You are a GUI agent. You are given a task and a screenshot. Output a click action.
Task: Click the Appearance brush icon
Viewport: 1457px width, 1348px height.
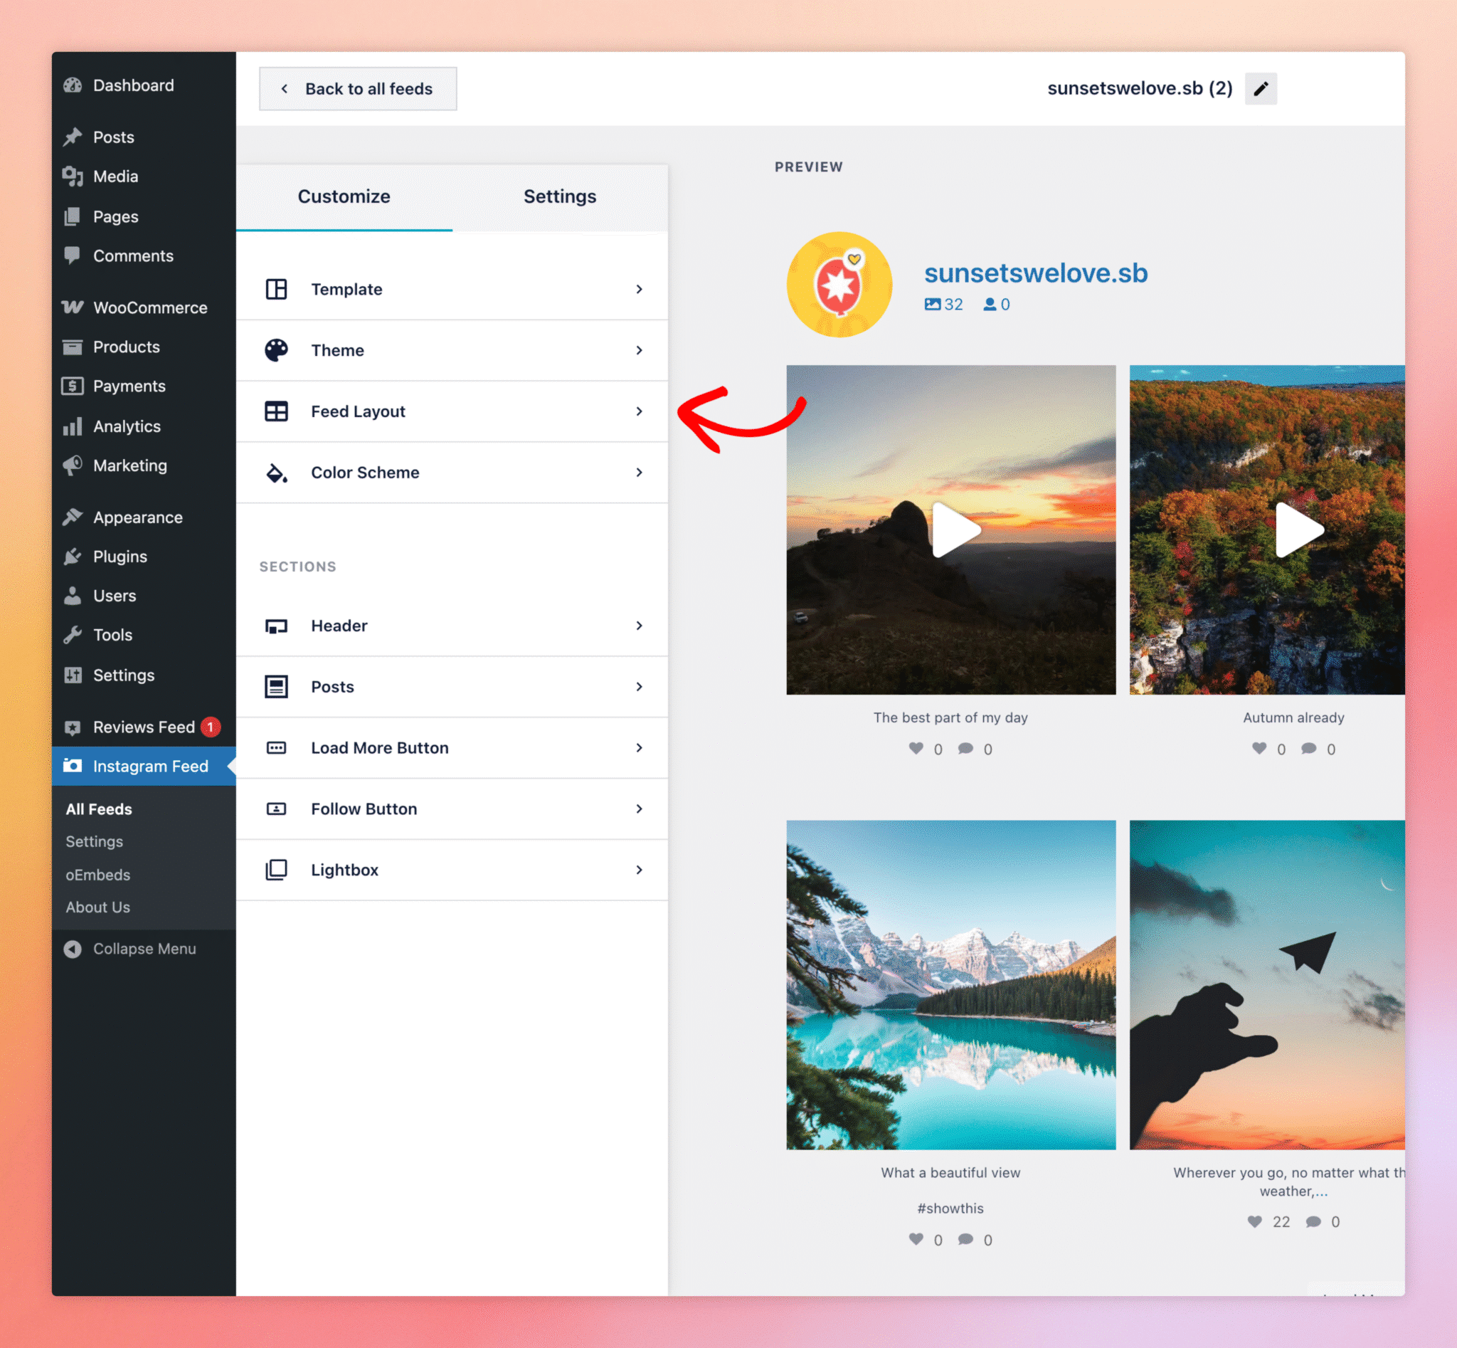pyautogui.click(x=72, y=517)
